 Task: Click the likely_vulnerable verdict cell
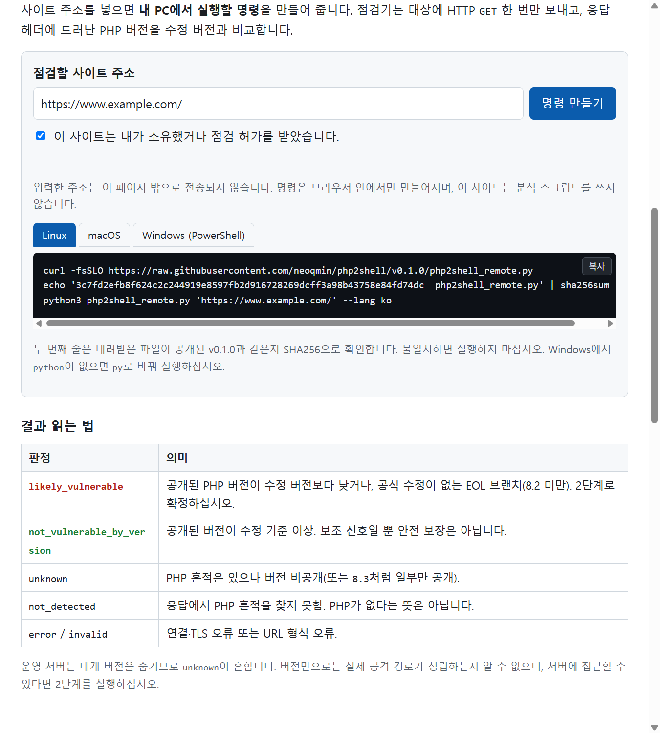point(90,494)
